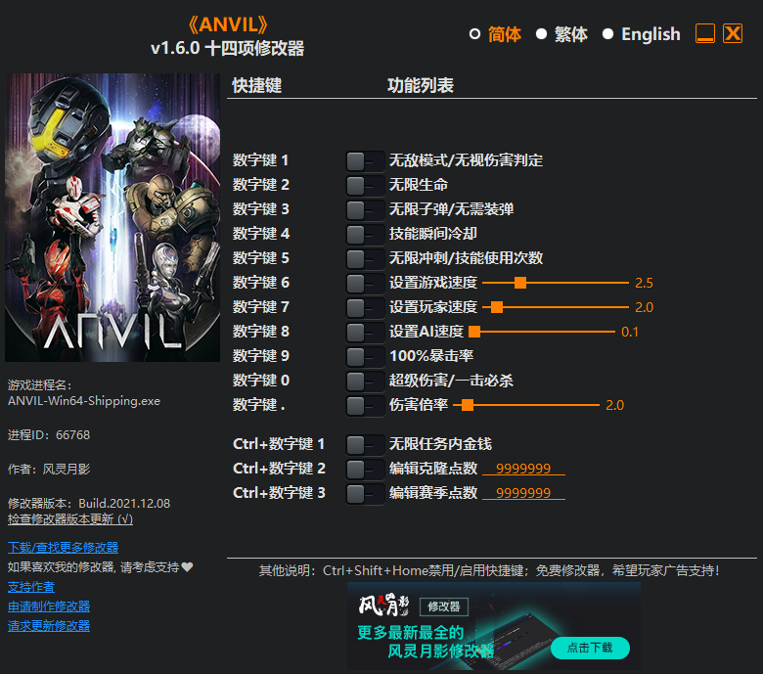The width and height of the screenshot is (763, 674).
Task: Click the player speed slider handle
Action: coord(497,307)
